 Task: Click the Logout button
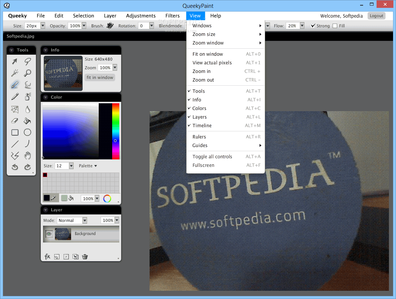(376, 16)
